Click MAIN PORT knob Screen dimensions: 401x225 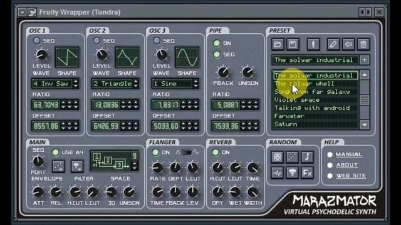38,161
